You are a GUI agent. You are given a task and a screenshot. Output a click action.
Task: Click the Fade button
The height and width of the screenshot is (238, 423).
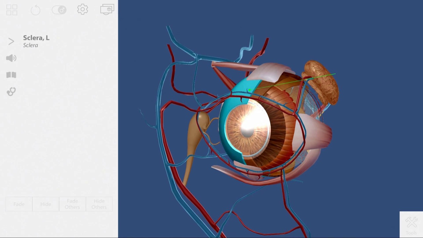click(x=19, y=204)
